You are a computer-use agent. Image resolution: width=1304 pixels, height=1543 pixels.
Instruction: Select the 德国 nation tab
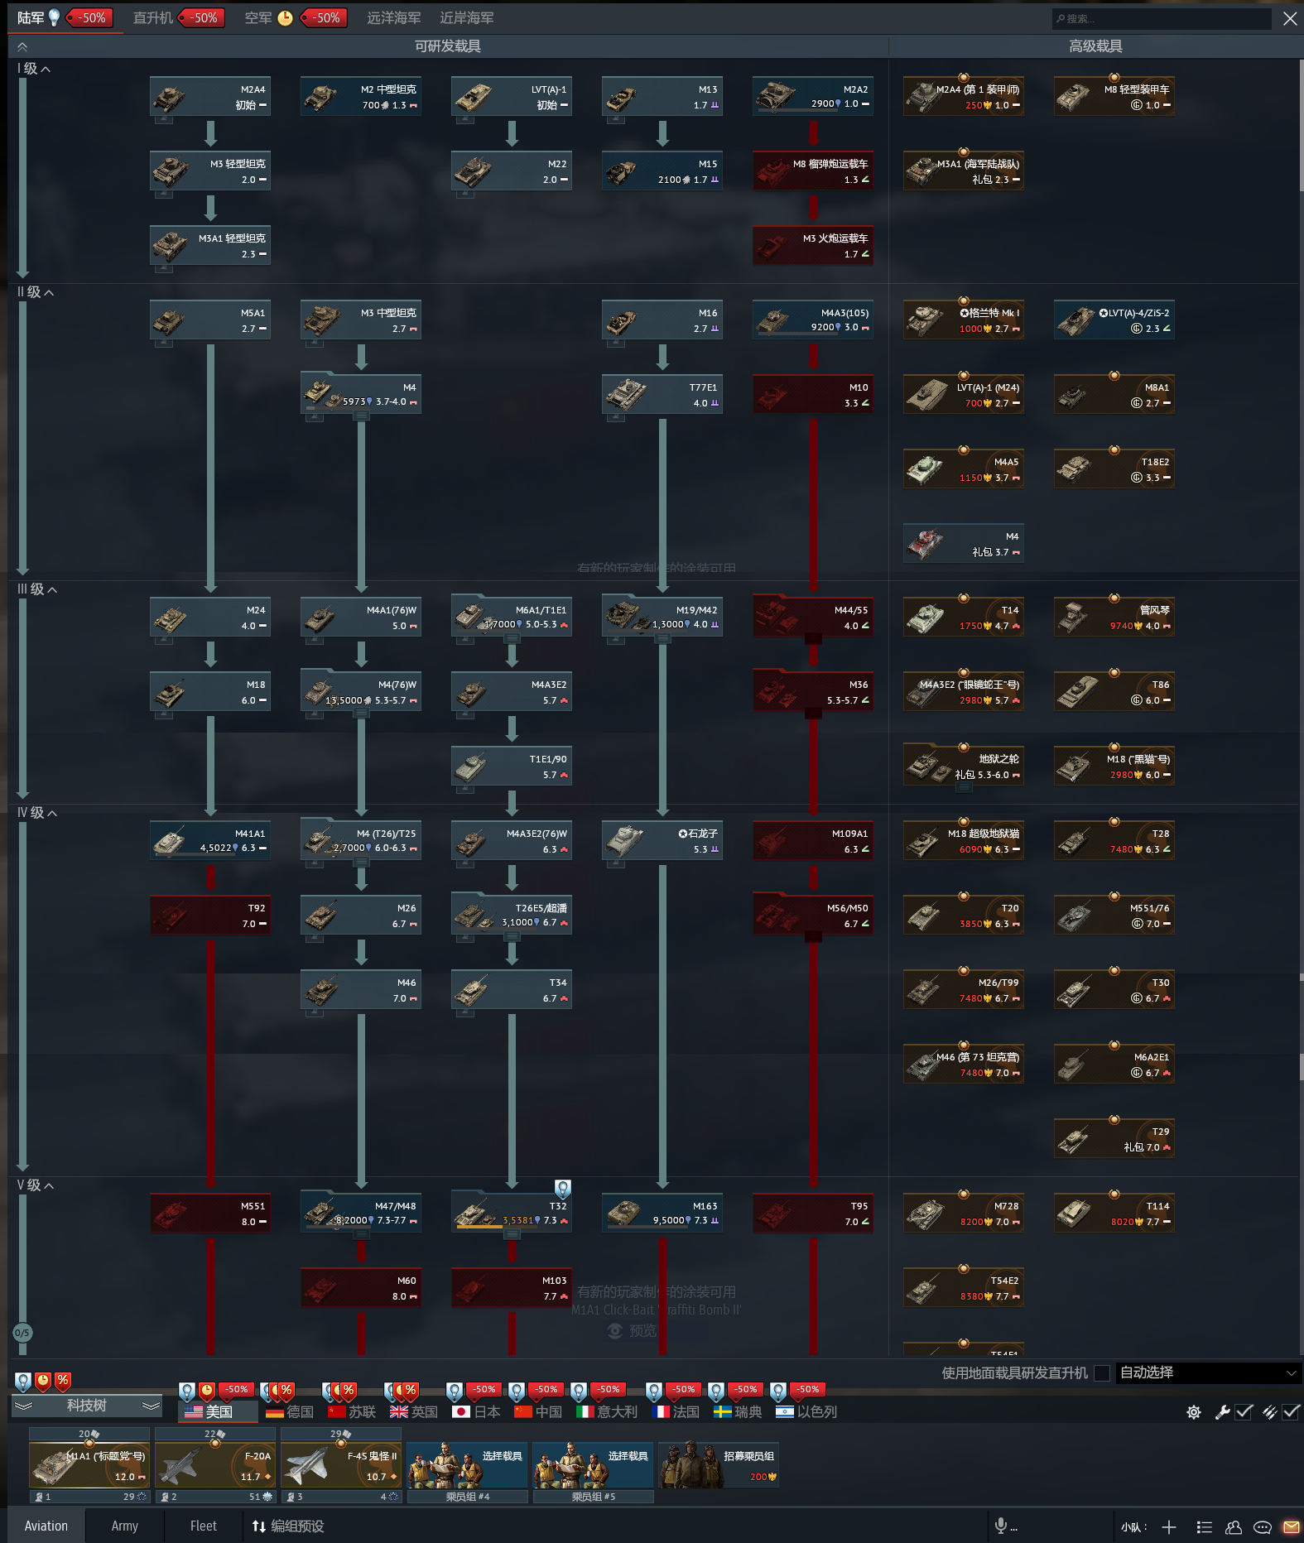[290, 1412]
